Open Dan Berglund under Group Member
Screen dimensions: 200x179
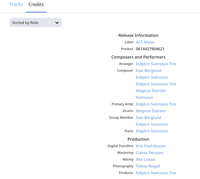coord(149,118)
